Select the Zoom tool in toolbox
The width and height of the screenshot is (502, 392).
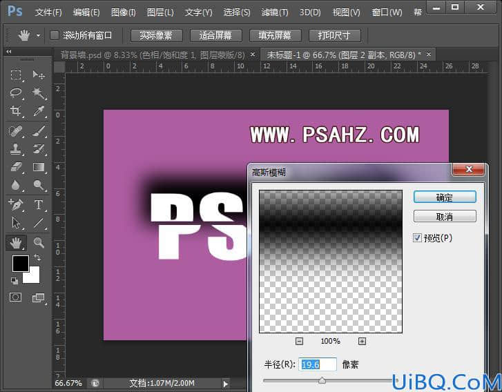(x=39, y=242)
